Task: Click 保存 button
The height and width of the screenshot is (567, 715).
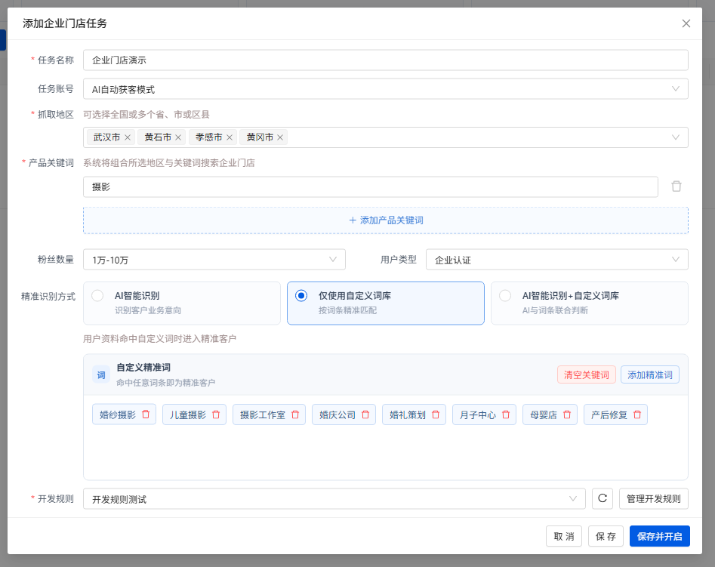Action: [x=606, y=536]
